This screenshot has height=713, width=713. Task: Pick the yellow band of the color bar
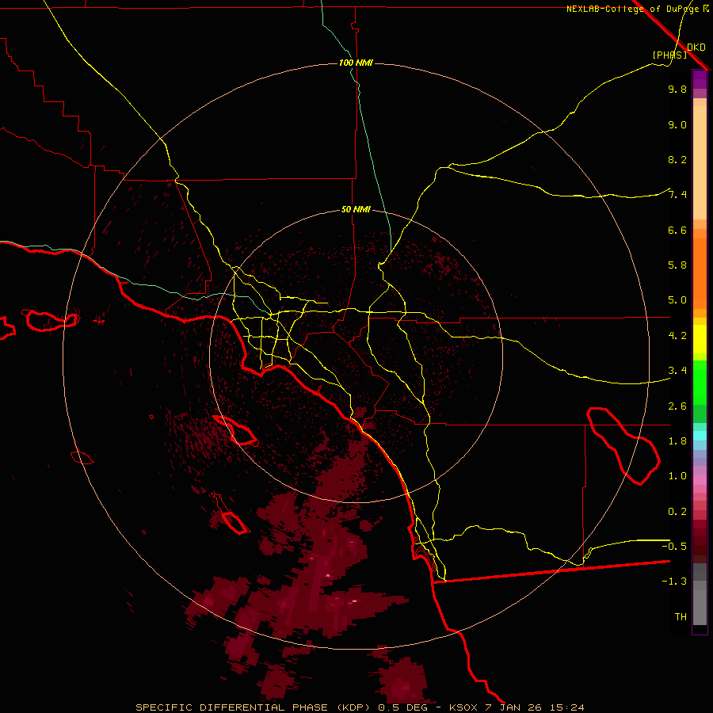700,339
